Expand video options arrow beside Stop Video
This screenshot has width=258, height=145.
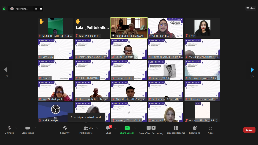click(35, 128)
